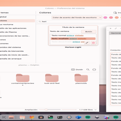Click the Spotify icon next to Outlook
Screen dimensions: 121x121
pyautogui.click(x=88, y=117)
